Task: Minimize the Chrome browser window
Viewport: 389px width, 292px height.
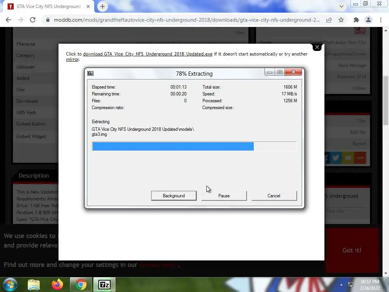Action: [x=355, y=3]
